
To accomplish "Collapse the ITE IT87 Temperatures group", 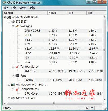I will [x=13, y=67].
